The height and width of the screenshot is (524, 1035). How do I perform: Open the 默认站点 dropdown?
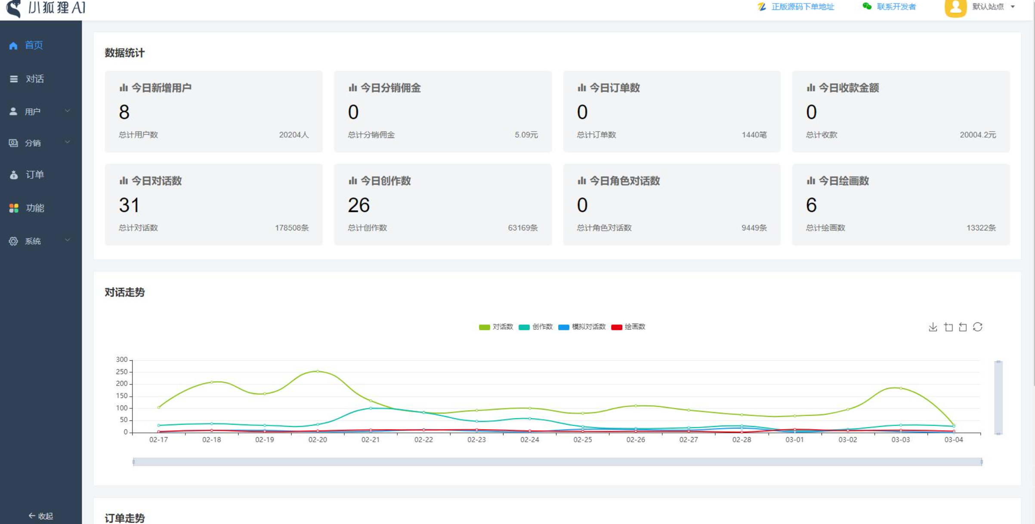[993, 6]
